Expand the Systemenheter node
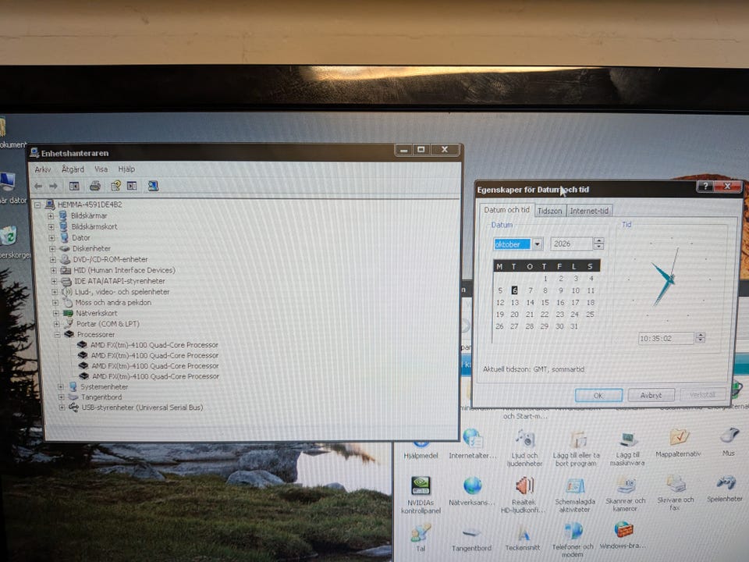This screenshot has height=562, width=749. (x=60, y=386)
